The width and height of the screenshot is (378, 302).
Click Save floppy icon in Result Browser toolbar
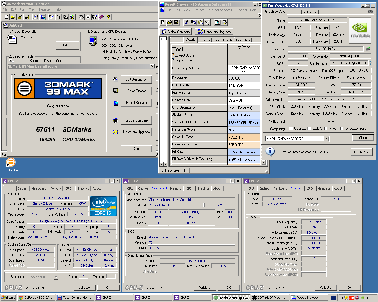click(177, 22)
